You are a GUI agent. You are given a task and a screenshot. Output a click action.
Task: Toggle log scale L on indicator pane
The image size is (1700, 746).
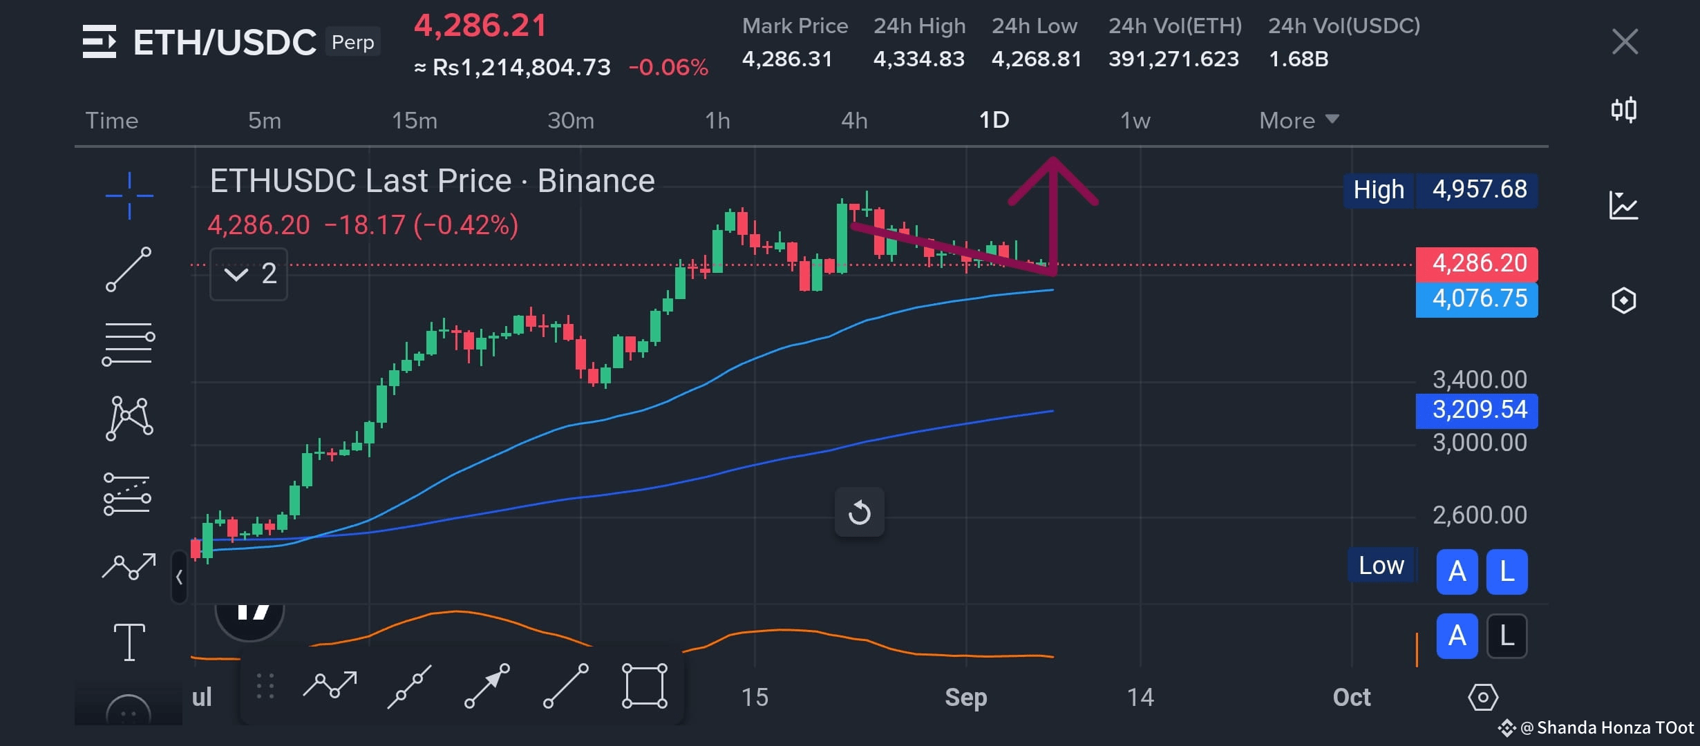(1507, 635)
